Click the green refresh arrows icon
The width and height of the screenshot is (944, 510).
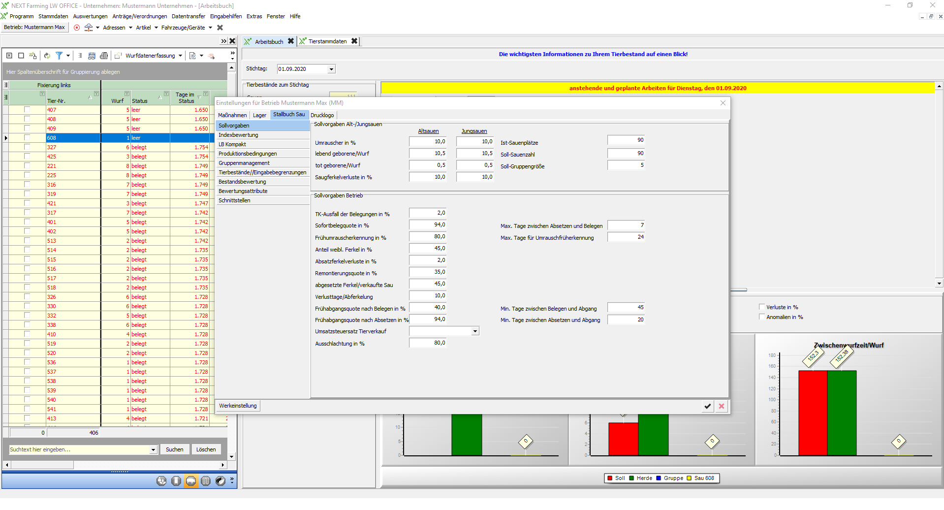pyautogui.click(x=47, y=56)
